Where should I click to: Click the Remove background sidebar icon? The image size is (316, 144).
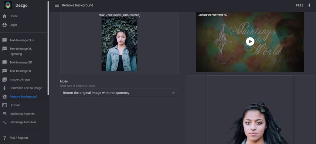pyautogui.click(x=4, y=97)
